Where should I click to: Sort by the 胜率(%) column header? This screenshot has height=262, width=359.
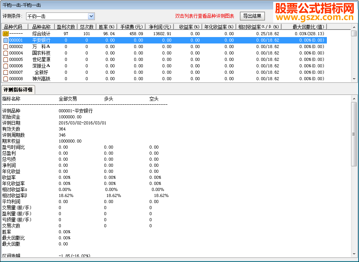tap(107, 27)
